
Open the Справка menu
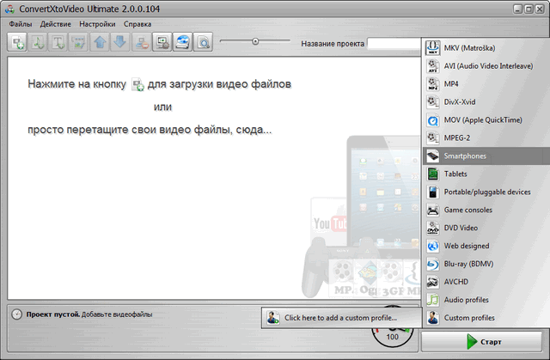(137, 24)
